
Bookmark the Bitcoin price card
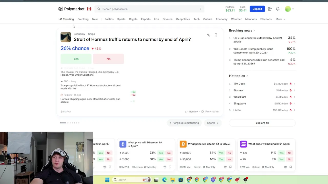coord(230,167)
